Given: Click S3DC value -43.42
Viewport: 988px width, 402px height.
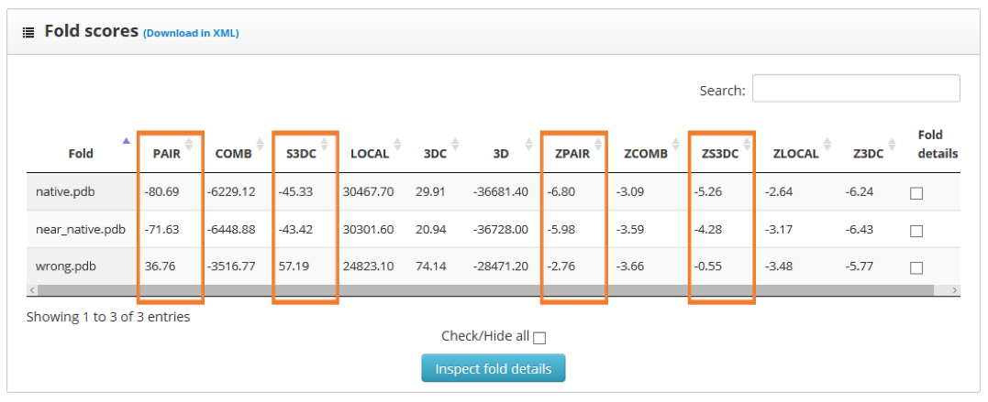Looking at the screenshot, I should (x=296, y=230).
